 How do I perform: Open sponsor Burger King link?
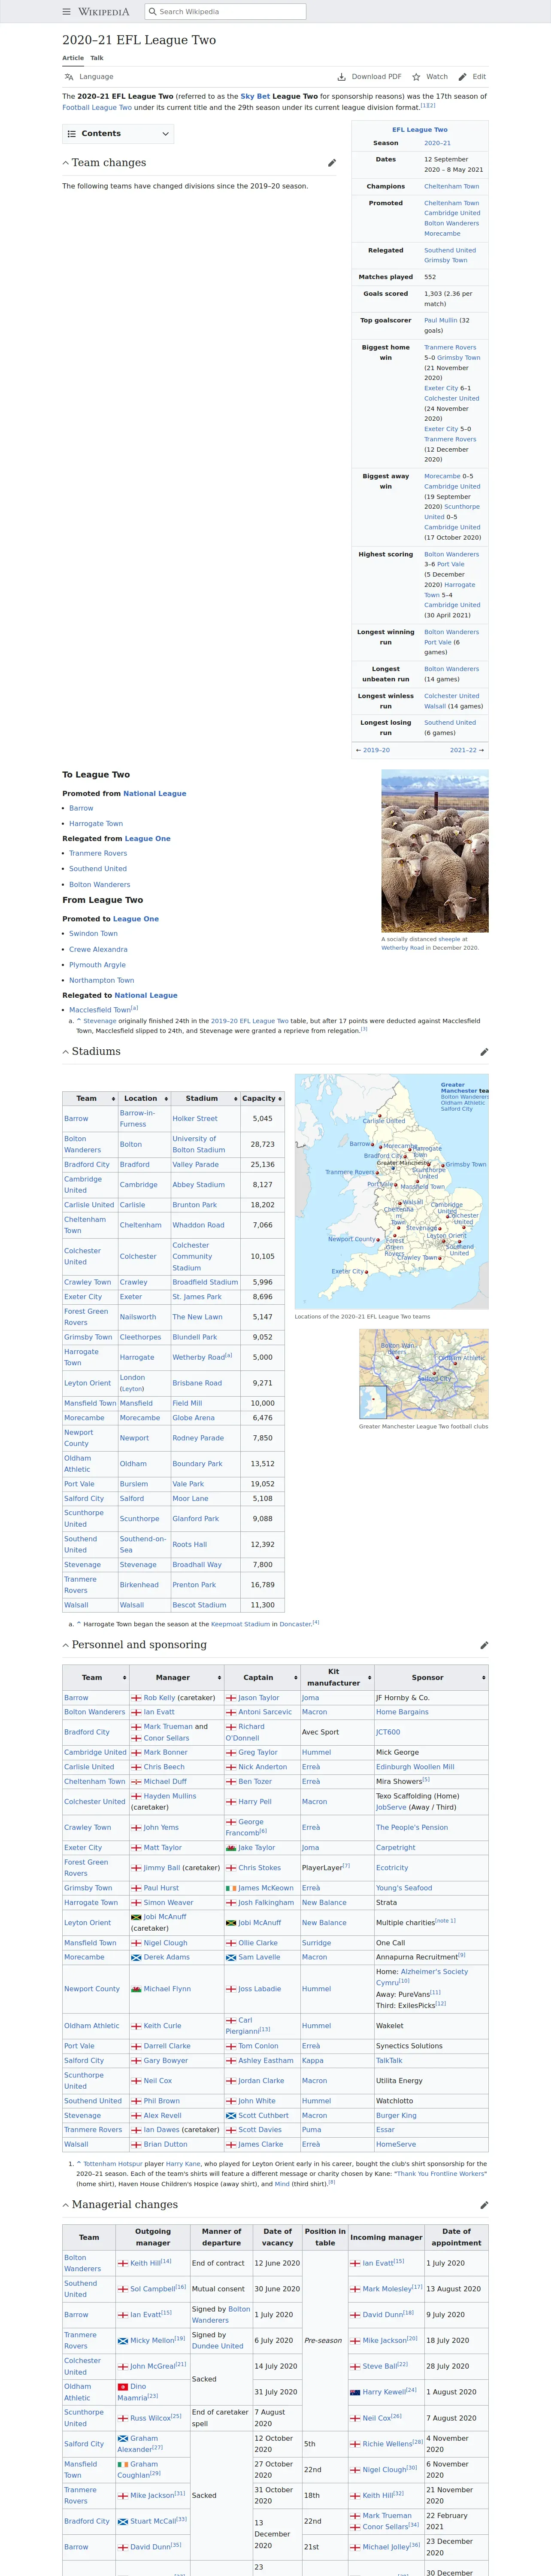click(x=396, y=2116)
